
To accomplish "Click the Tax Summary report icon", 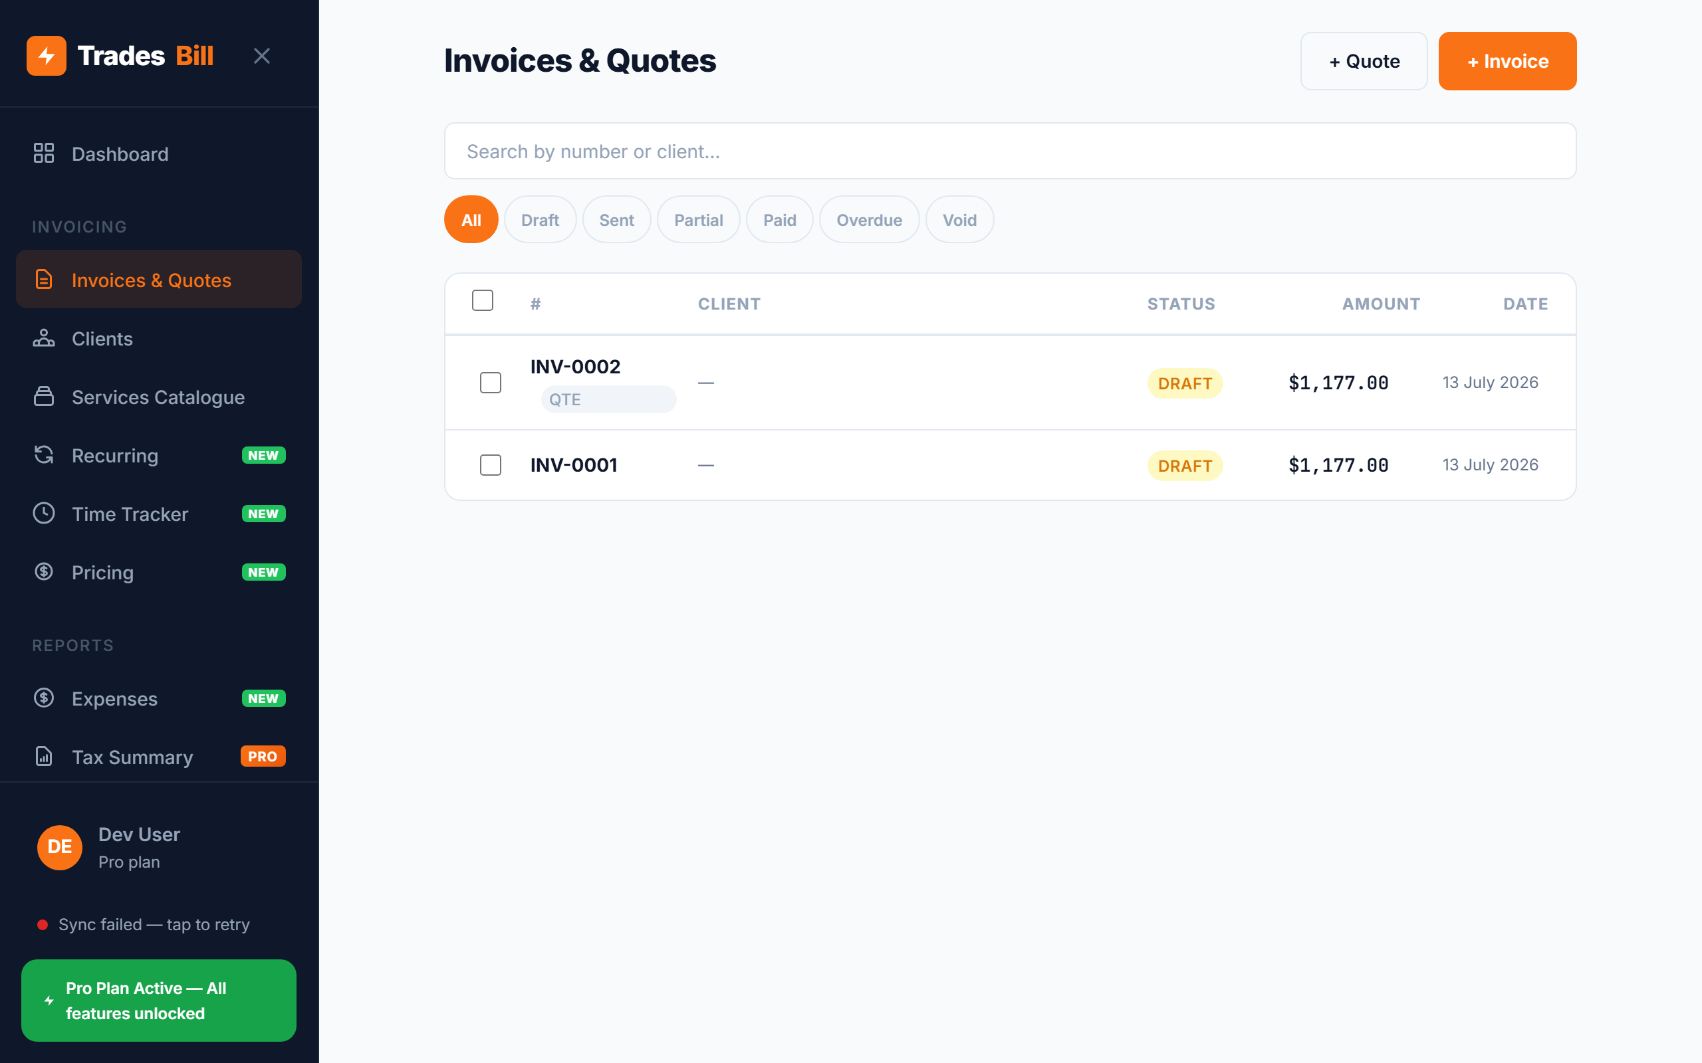I will point(44,757).
